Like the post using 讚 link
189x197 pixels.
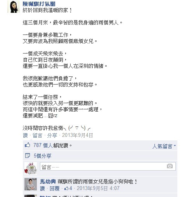[x=25, y=135]
